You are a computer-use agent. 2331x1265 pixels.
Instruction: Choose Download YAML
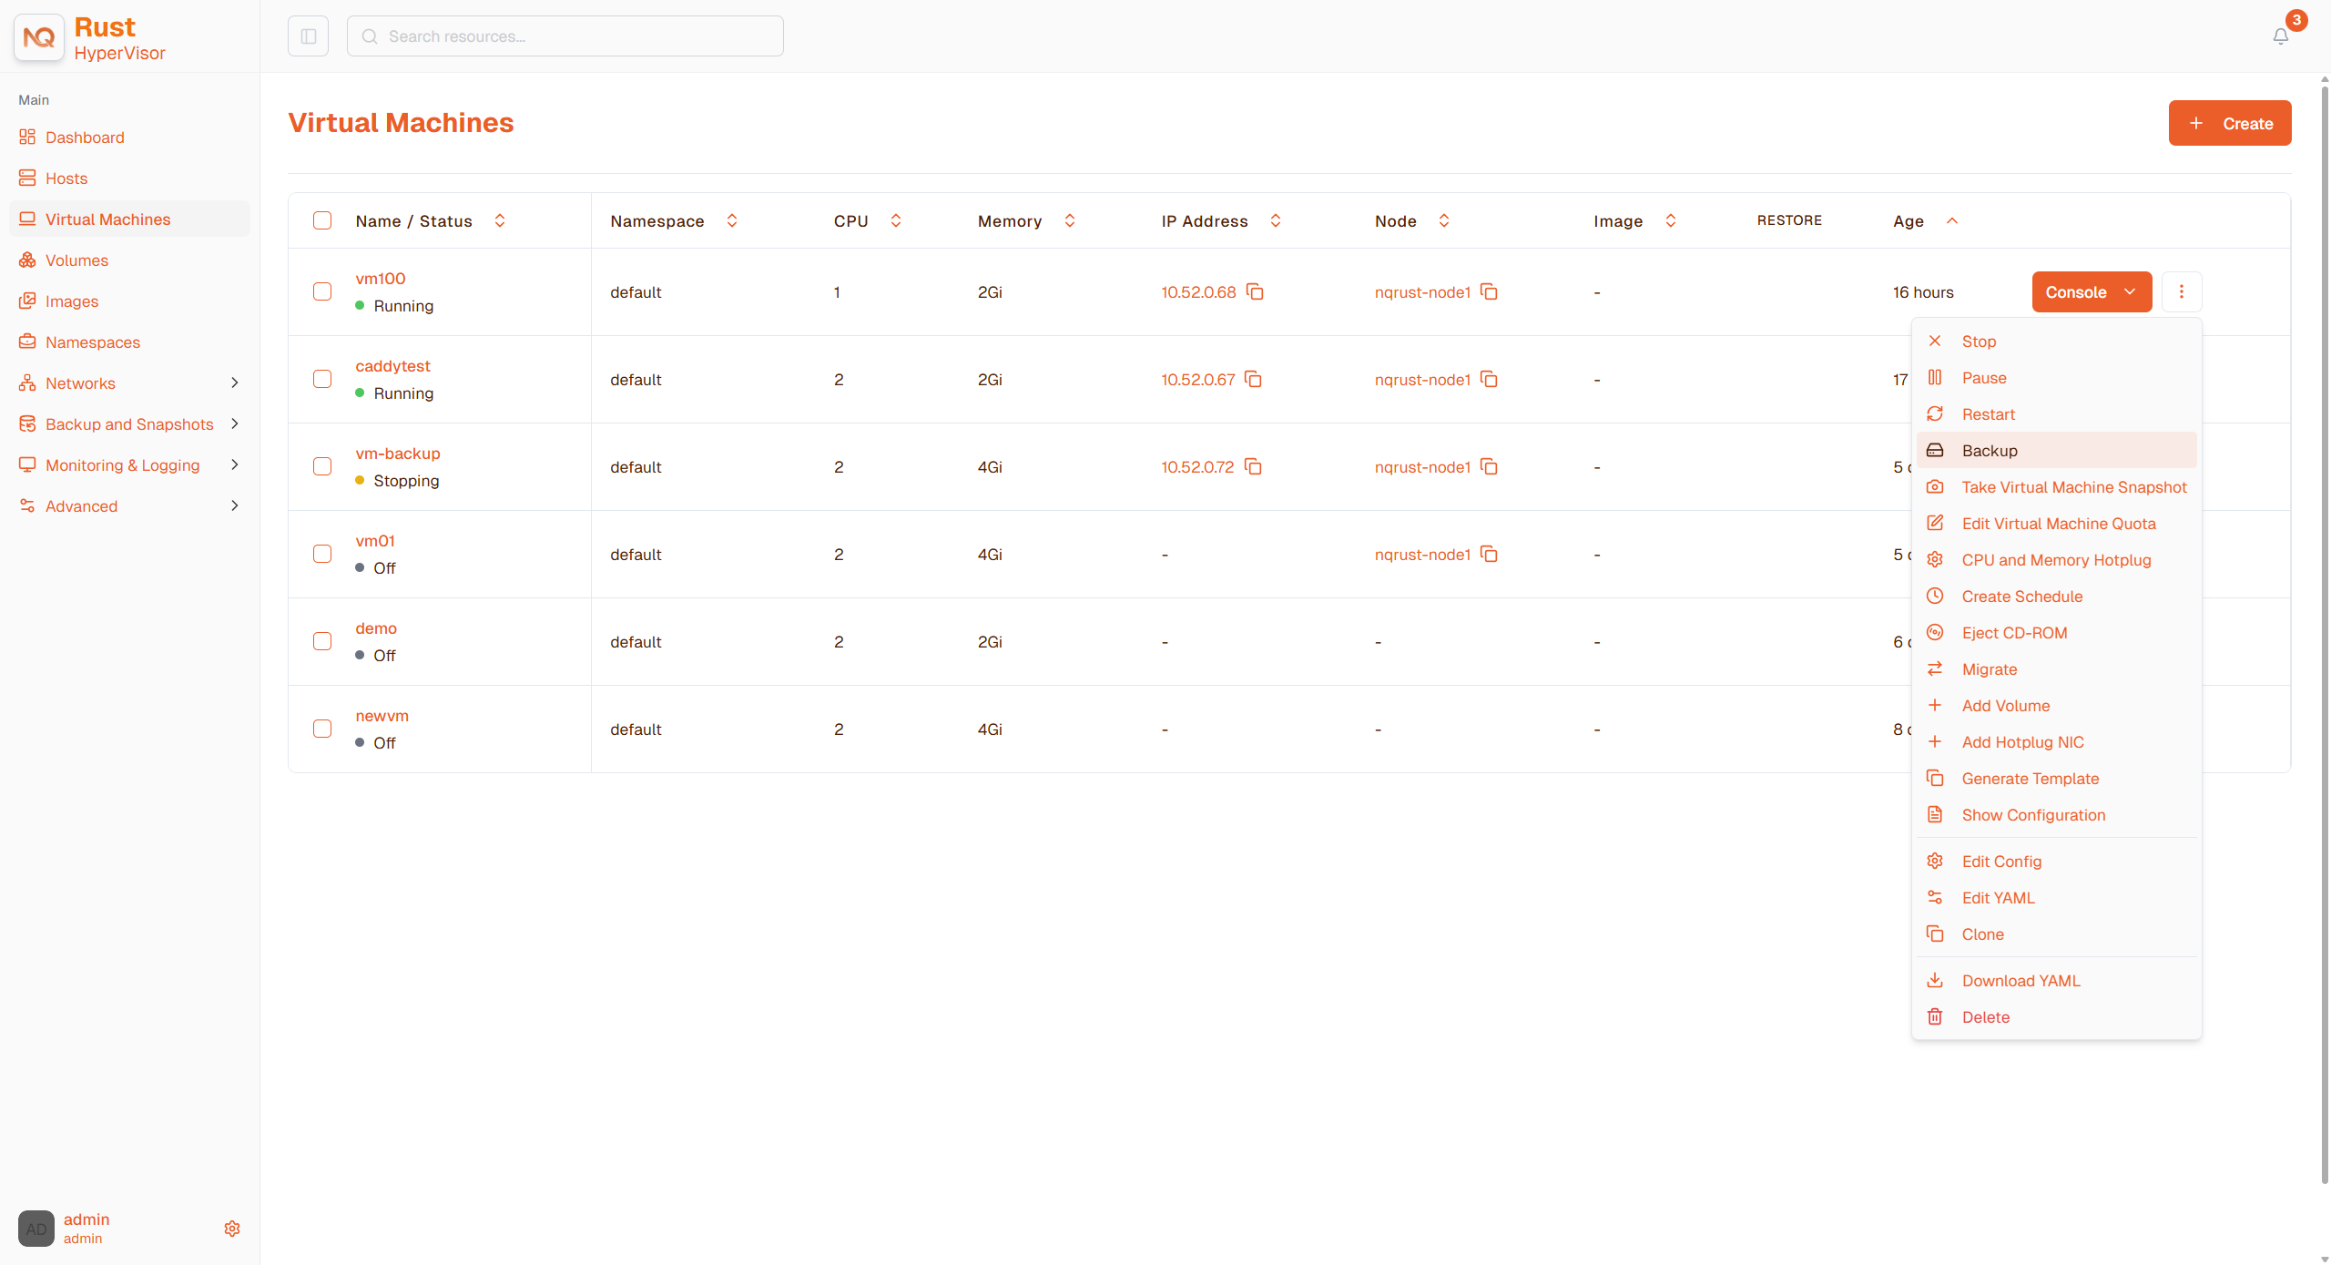(x=2056, y=981)
